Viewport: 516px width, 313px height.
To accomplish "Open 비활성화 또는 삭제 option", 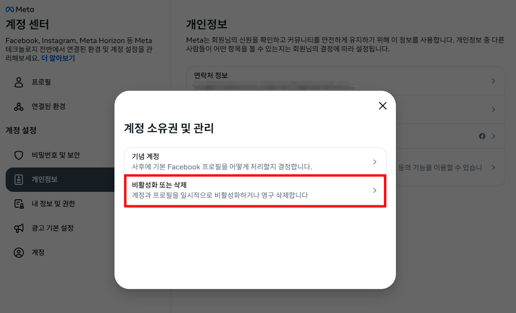I will coord(255,190).
